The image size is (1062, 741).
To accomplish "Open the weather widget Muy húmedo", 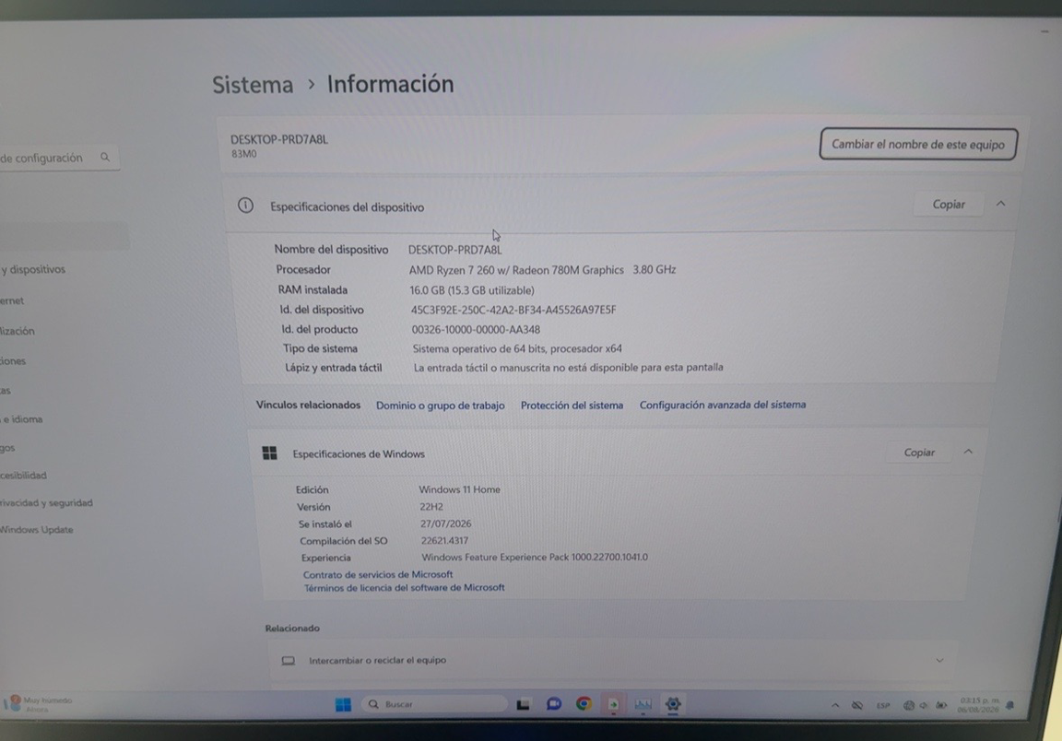I will coord(40,704).
